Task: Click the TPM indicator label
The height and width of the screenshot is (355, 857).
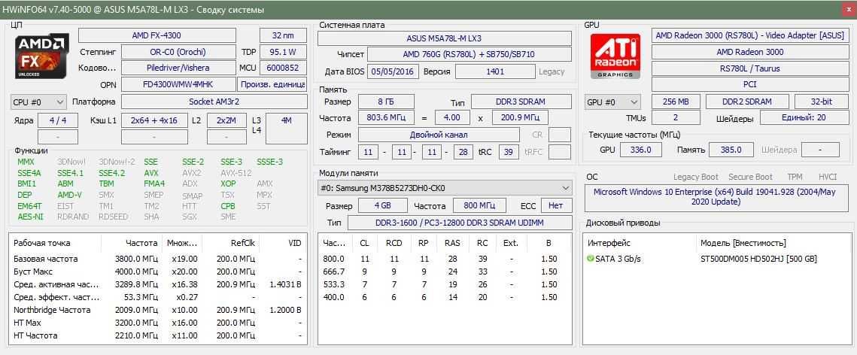Action: click(795, 177)
